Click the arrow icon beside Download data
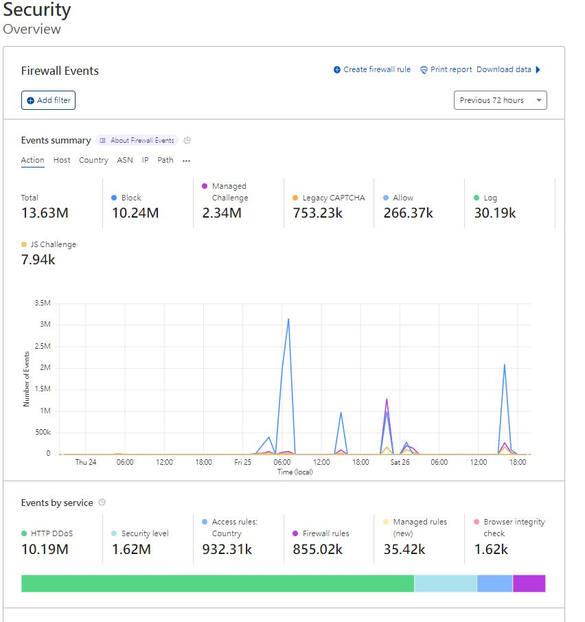The width and height of the screenshot is (585, 622). pyautogui.click(x=538, y=70)
